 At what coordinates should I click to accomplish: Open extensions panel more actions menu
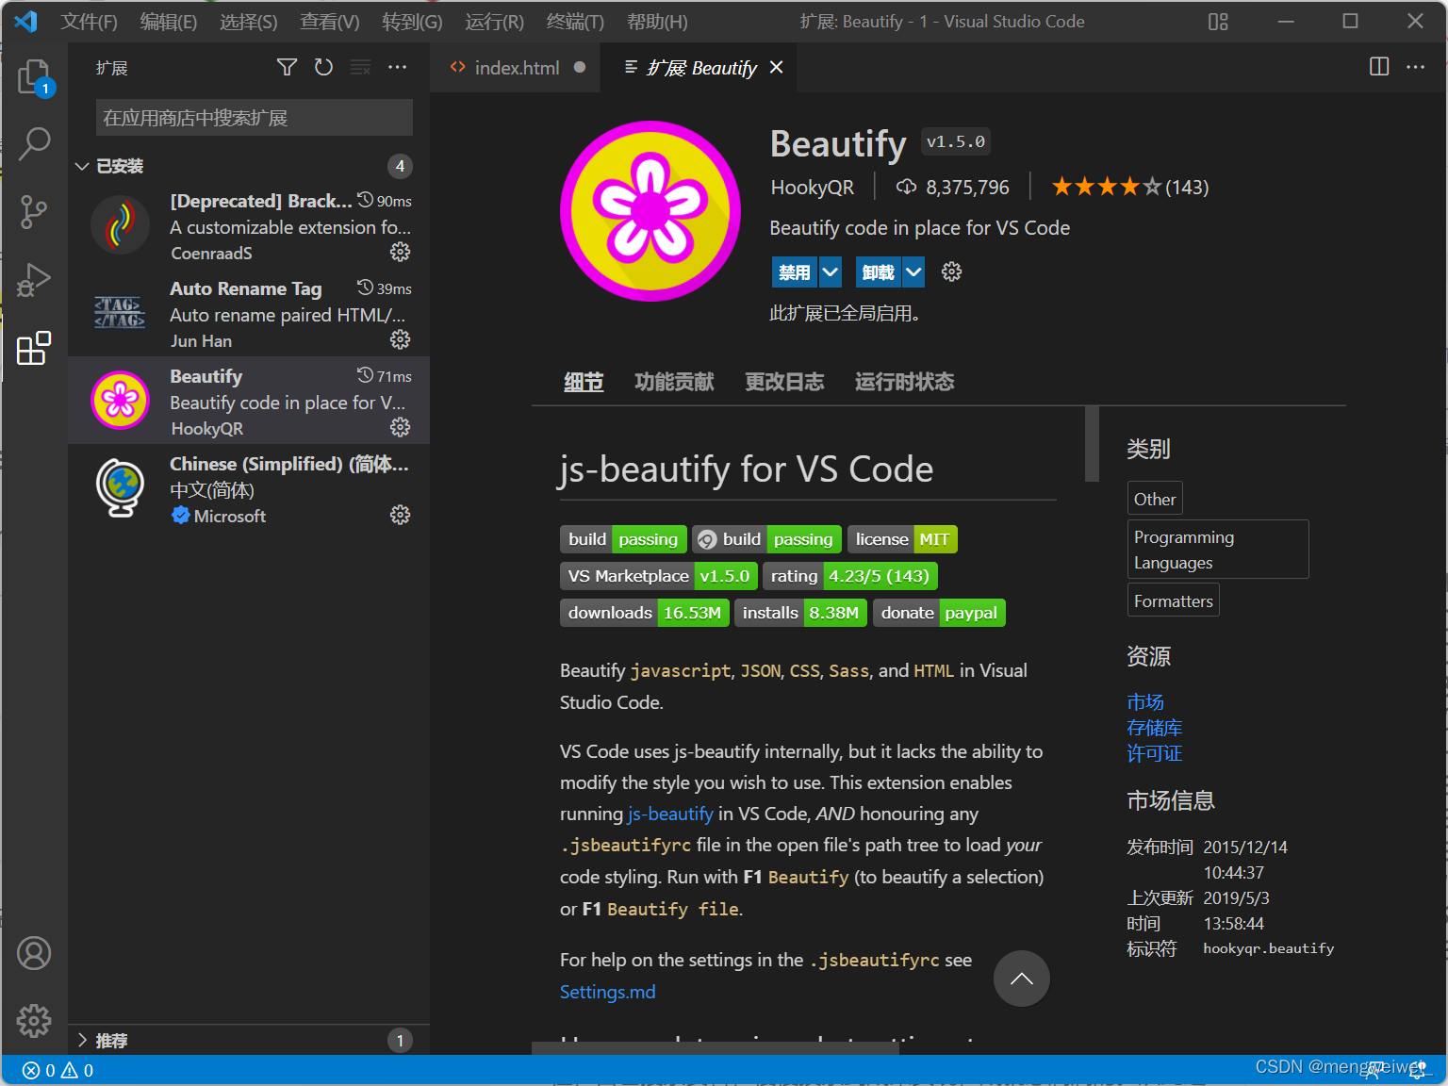398,67
